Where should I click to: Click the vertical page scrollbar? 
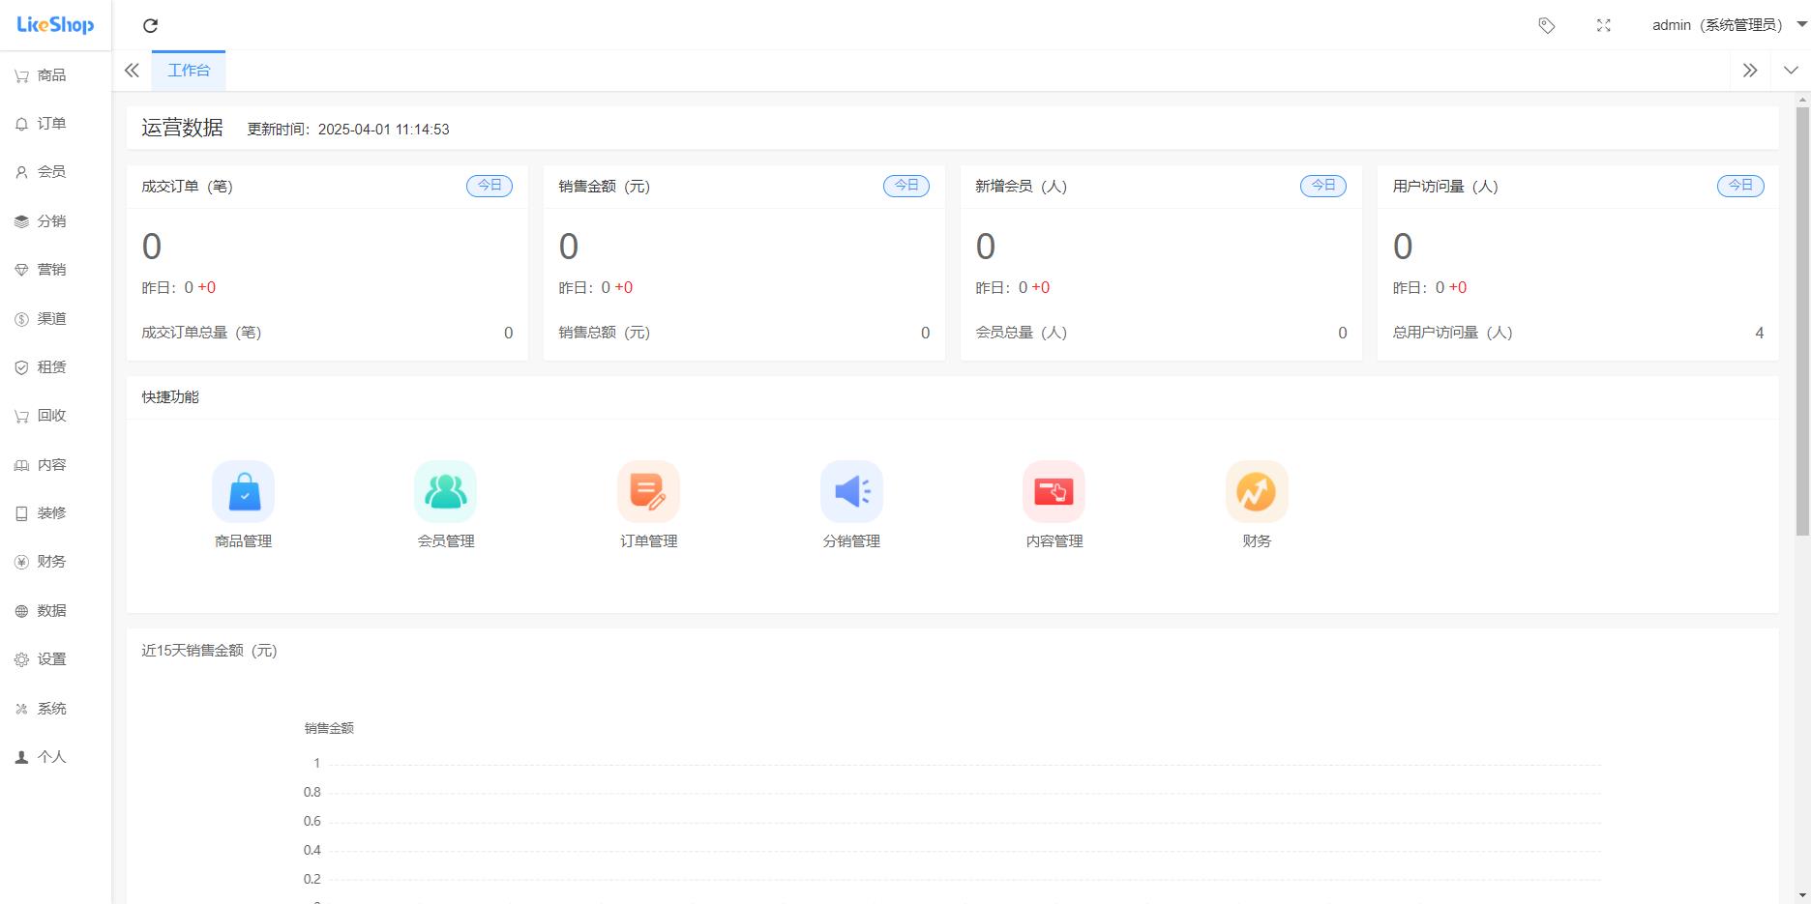click(x=1802, y=319)
